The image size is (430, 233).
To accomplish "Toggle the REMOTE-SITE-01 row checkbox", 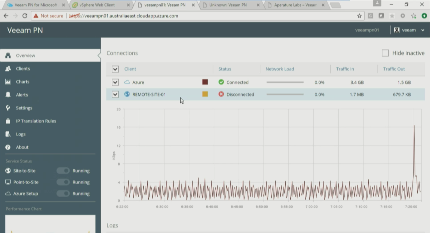I will [115, 94].
